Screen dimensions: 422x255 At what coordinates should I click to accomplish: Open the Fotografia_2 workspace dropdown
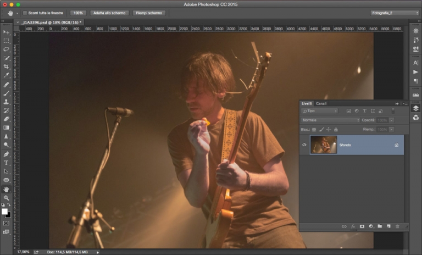395,13
